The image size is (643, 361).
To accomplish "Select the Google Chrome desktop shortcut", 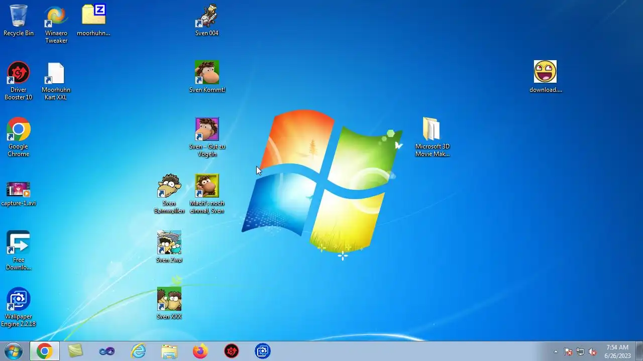I will pyautogui.click(x=19, y=137).
